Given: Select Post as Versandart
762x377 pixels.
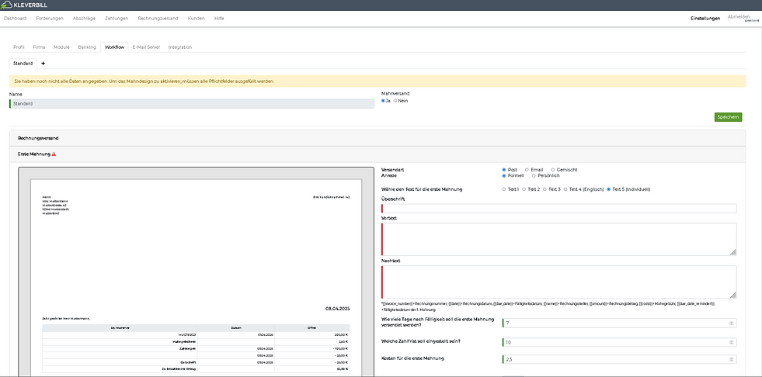Looking at the screenshot, I should click(504, 170).
